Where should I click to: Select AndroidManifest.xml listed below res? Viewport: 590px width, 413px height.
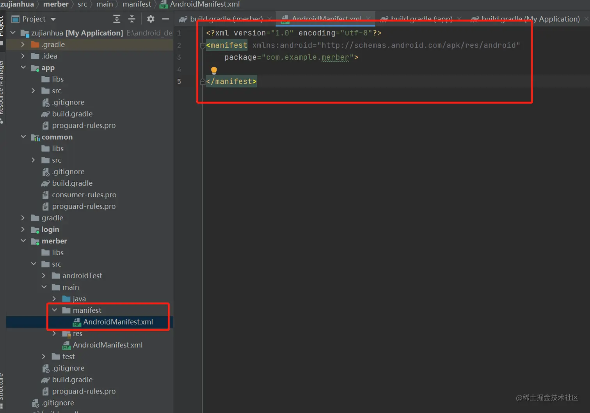(108, 345)
